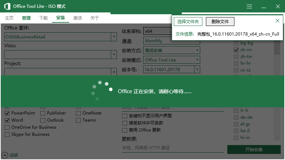Screen dimensions: 285x160
Task: Check the el-gr language checkbox
Action: click(x=236, y=124)
